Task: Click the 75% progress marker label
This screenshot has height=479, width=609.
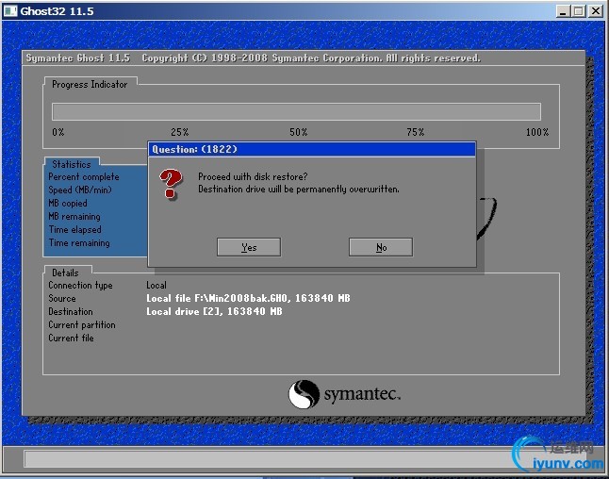Action: click(x=416, y=132)
